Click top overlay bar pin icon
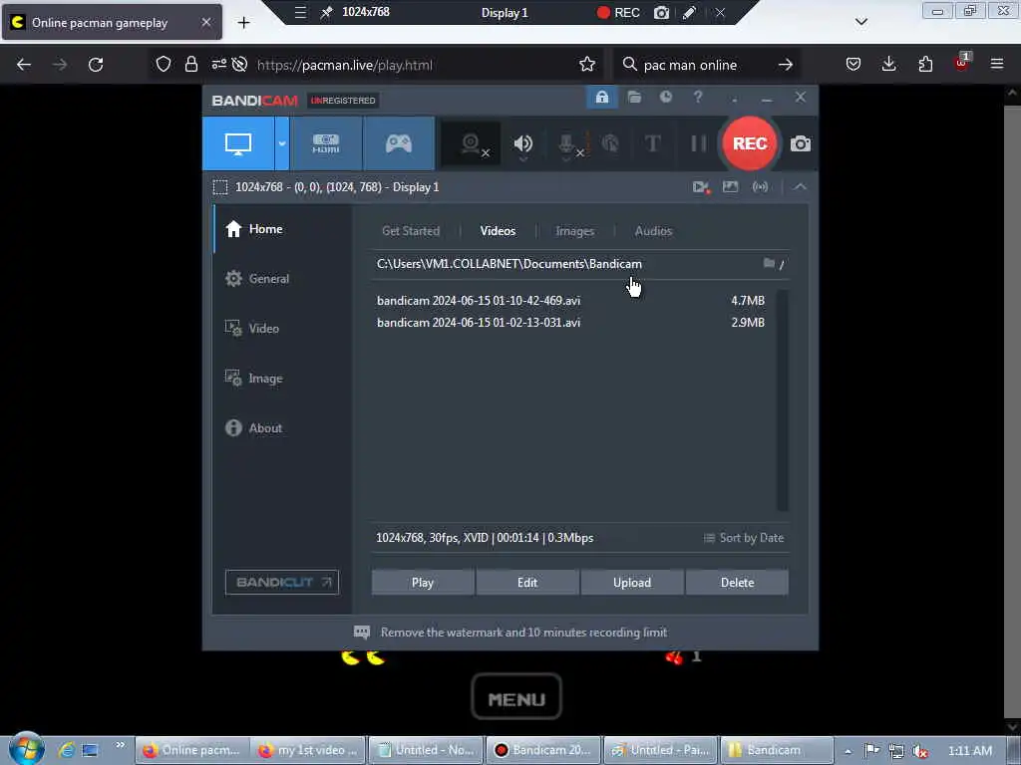The width and height of the screenshot is (1021, 765). 326,12
